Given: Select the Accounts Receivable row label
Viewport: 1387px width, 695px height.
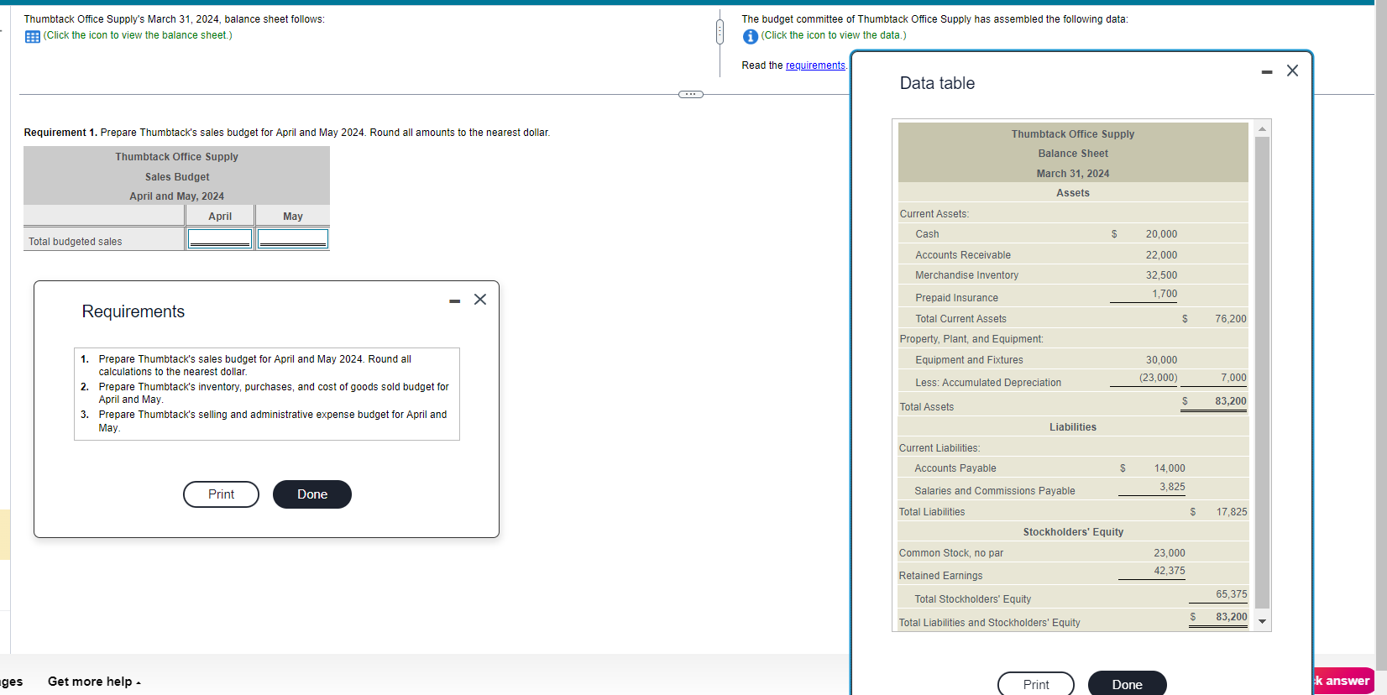Looking at the screenshot, I should (x=963, y=255).
